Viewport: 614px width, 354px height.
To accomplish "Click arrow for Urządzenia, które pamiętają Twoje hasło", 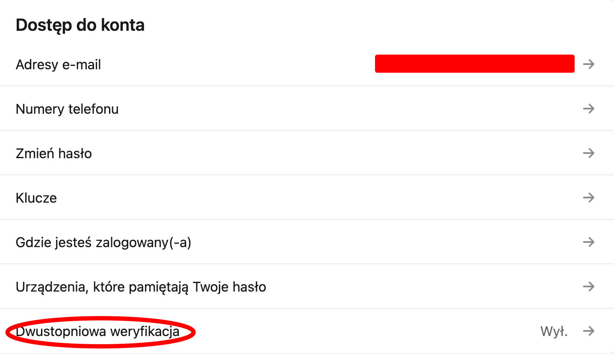I will 589,286.
